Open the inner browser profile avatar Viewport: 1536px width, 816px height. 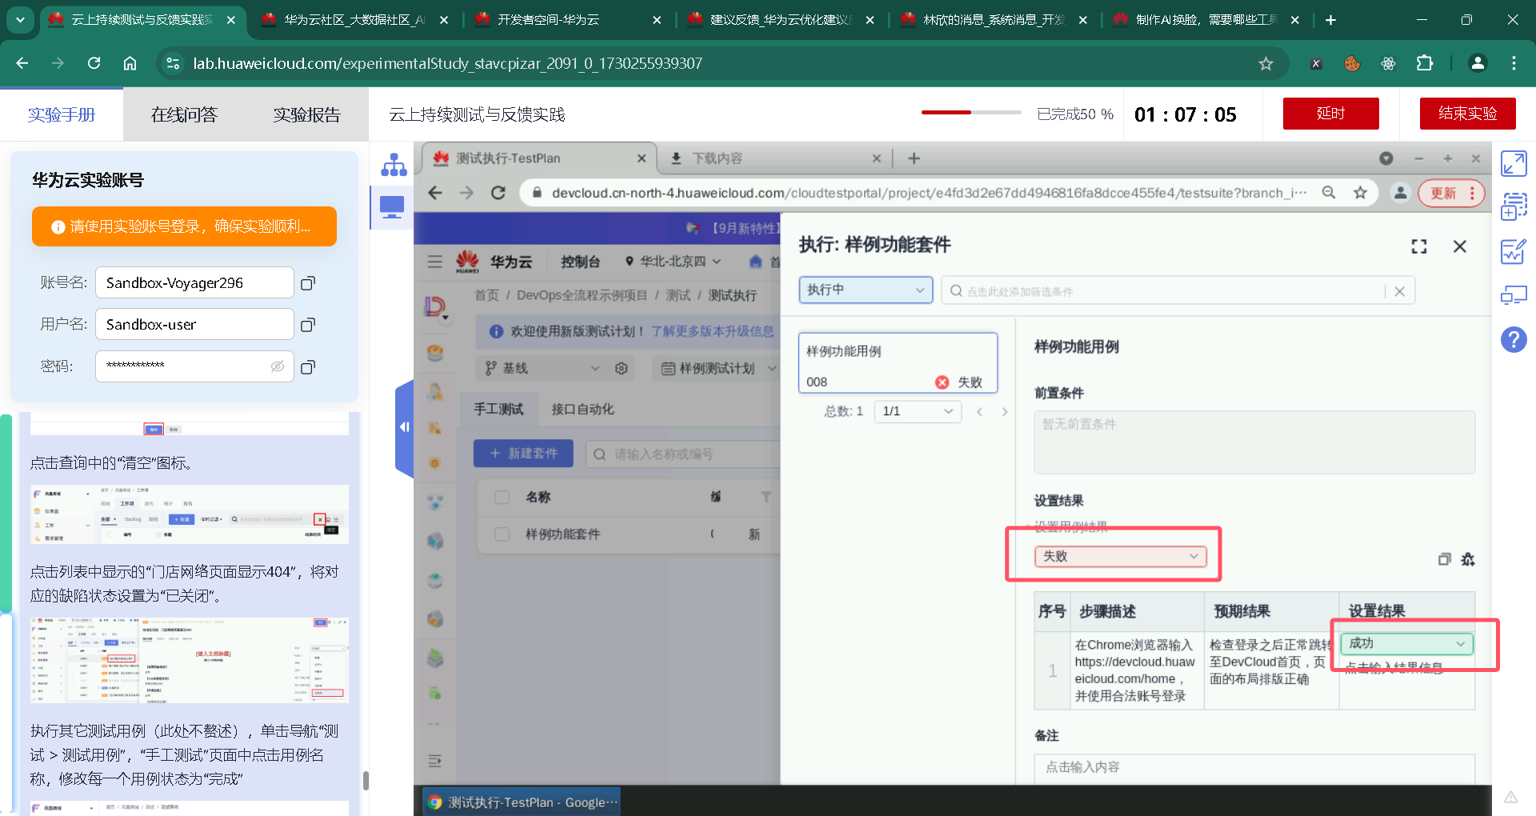click(1400, 193)
